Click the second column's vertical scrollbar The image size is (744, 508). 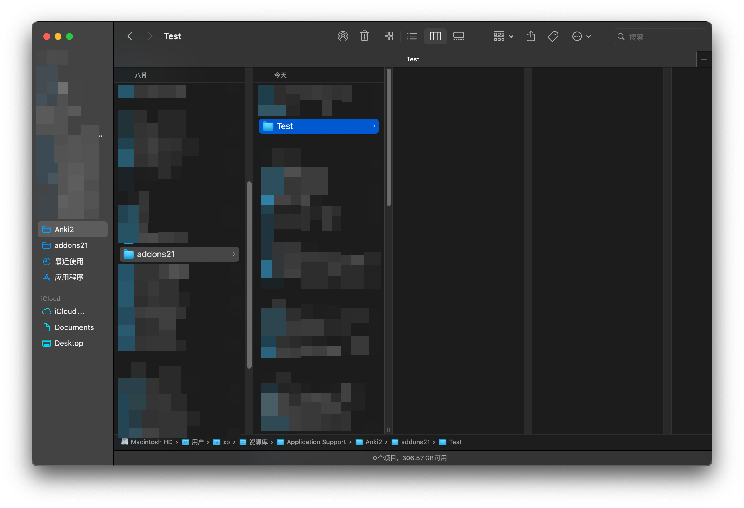coord(389,138)
